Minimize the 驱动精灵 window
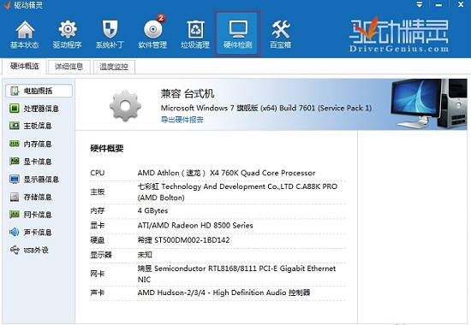 [438, 5]
